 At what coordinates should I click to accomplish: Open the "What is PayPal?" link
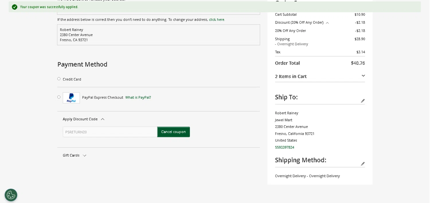[138, 97]
